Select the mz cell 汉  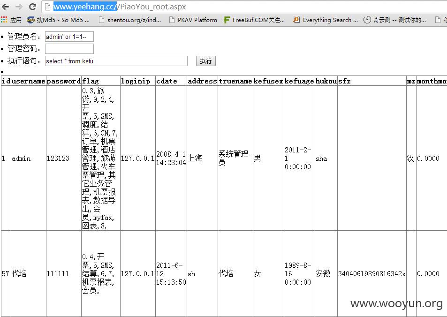[411, 158]
